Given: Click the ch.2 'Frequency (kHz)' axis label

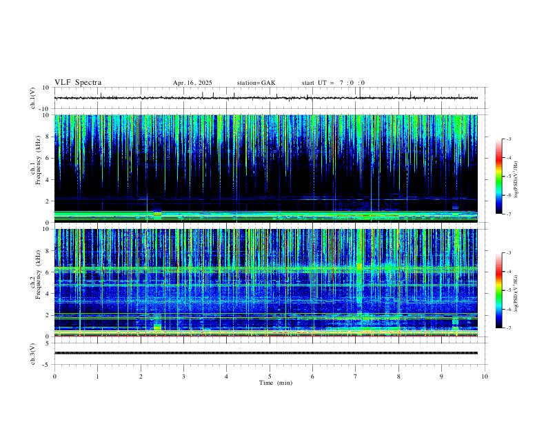Looking at the screenshot, I should (39, 274).
